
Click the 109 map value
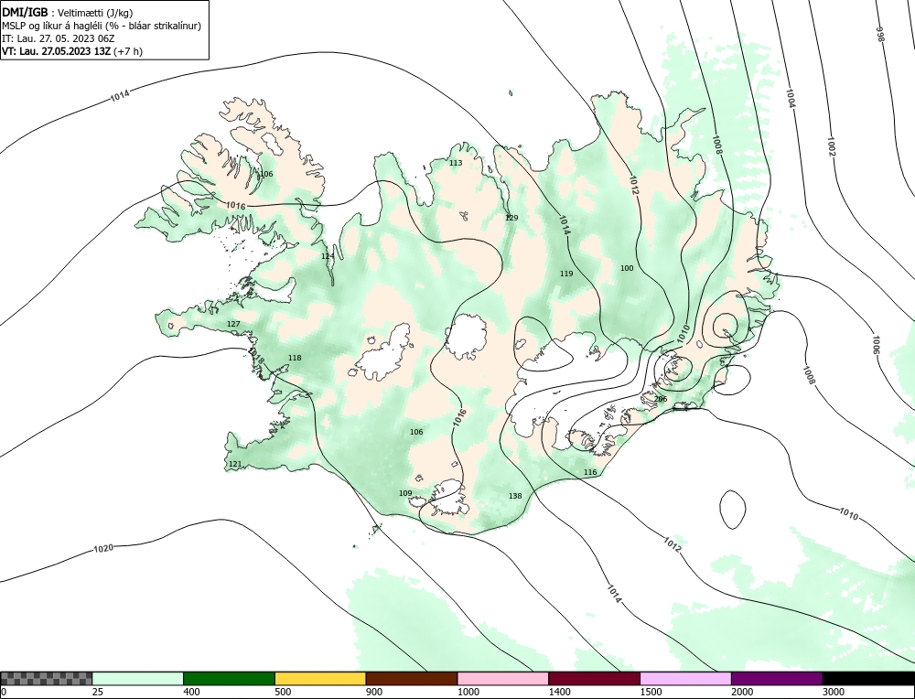pos(405,493)
